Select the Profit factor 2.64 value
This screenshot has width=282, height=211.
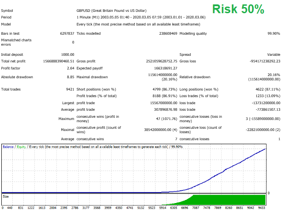[x=69, y=68]
